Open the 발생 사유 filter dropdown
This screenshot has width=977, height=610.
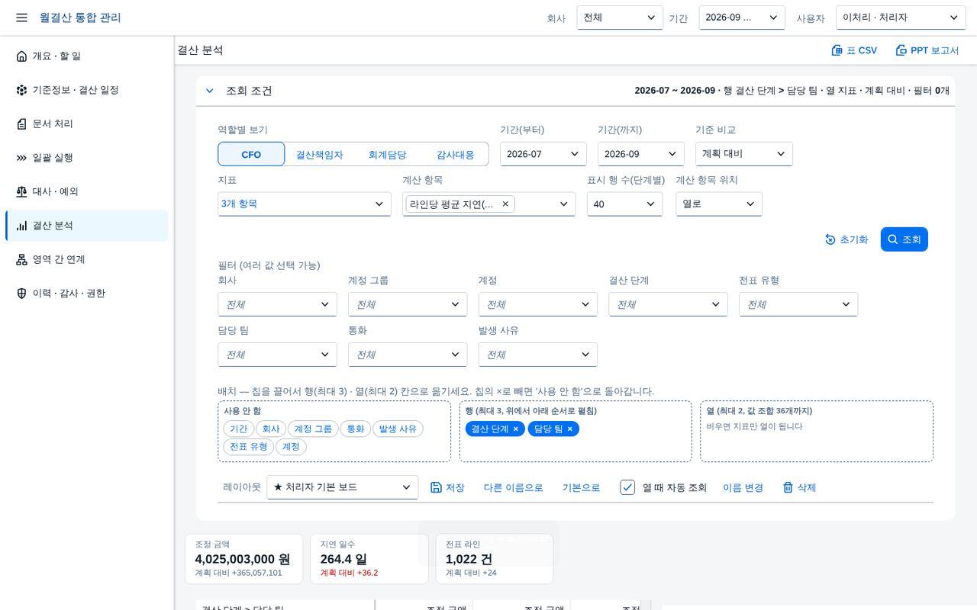click(x=538, y=355)
